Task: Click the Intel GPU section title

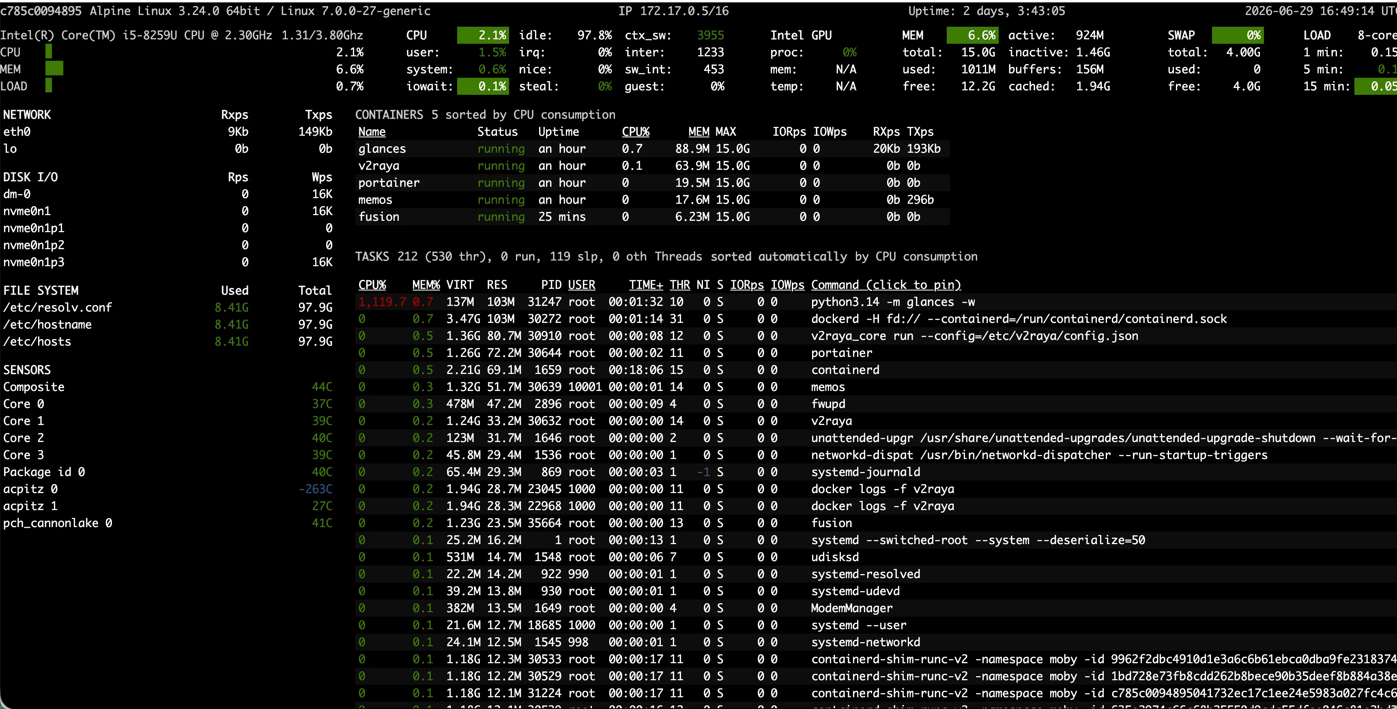Action: 801,35
